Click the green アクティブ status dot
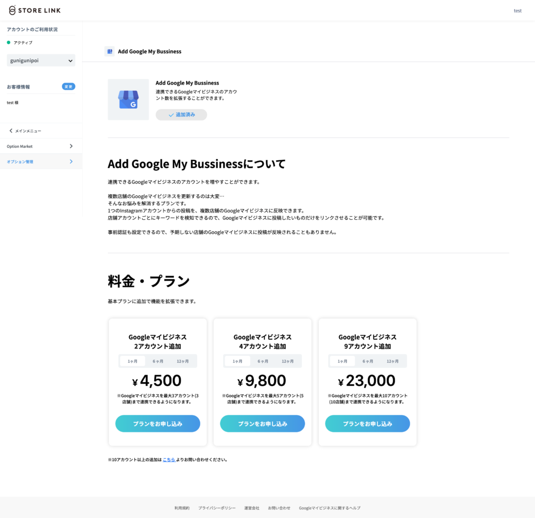Viewport: 535px width, 518px height. pyautogui.click(x=9, y=42)
